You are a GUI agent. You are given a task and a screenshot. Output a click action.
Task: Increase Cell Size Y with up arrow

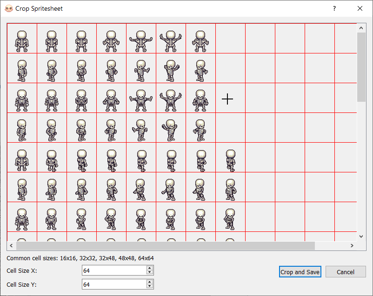pos(149,282)
